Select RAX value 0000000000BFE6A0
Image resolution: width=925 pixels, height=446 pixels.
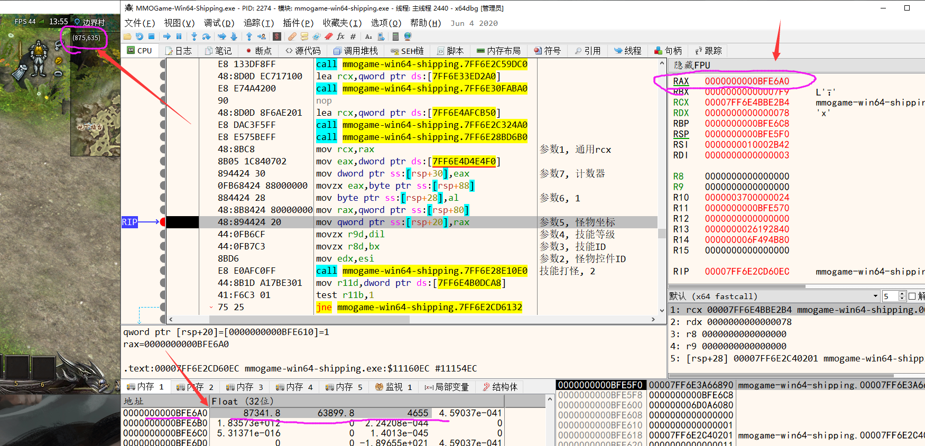(747, 81)
